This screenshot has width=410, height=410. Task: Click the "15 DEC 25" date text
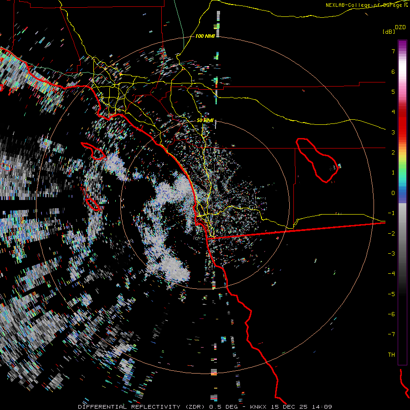290,407
